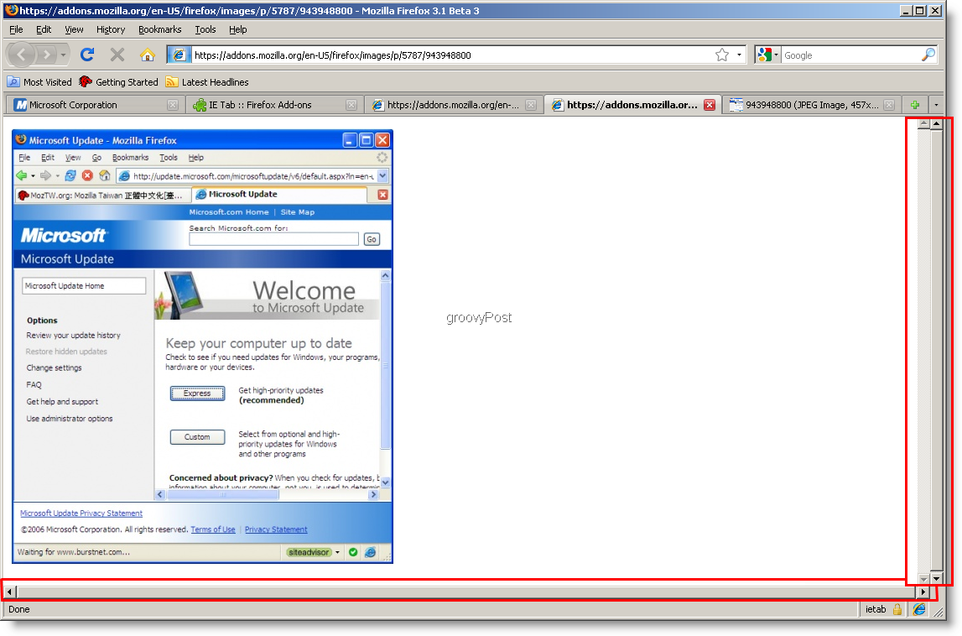The height and width of the screenshot is (636, 962).
Task: Close the IE Tab :: Firefox Add-ons tab
Action: point(351,105)
